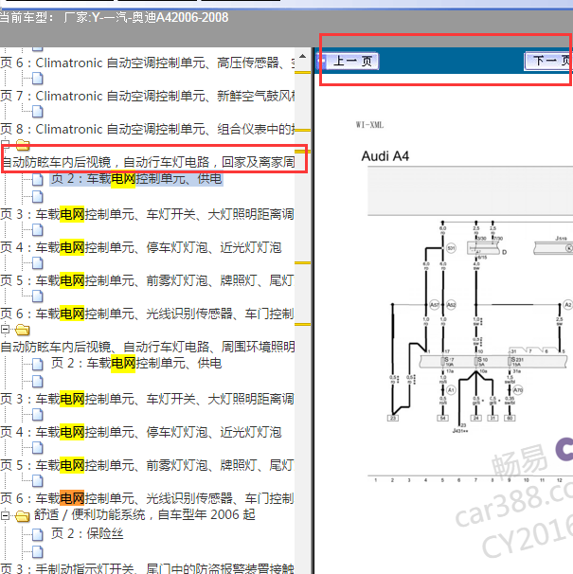
Task: Click the Audi A4 diagram title
Action: tap(385, 156)
